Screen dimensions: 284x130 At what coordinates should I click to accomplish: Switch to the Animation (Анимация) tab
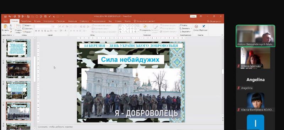(72, 21)
